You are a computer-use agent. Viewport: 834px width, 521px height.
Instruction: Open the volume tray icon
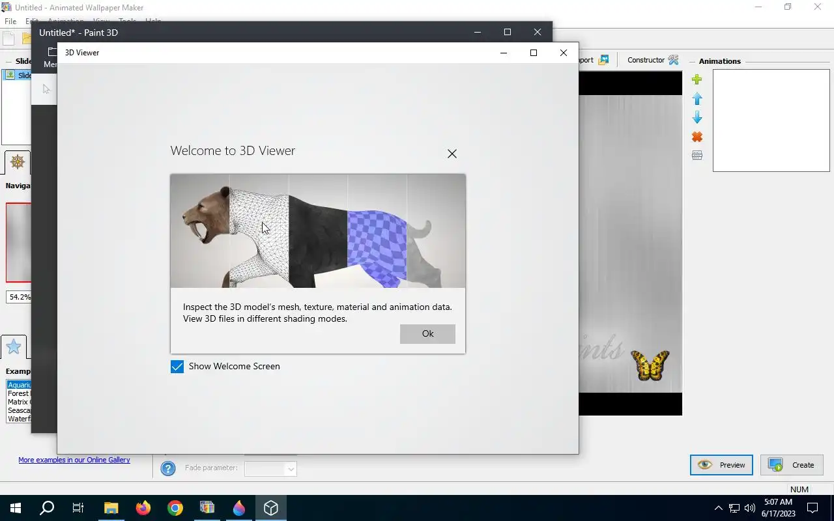(x=750, y=508)
